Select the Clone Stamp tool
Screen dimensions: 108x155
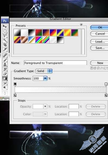click(x=5, y=65)
